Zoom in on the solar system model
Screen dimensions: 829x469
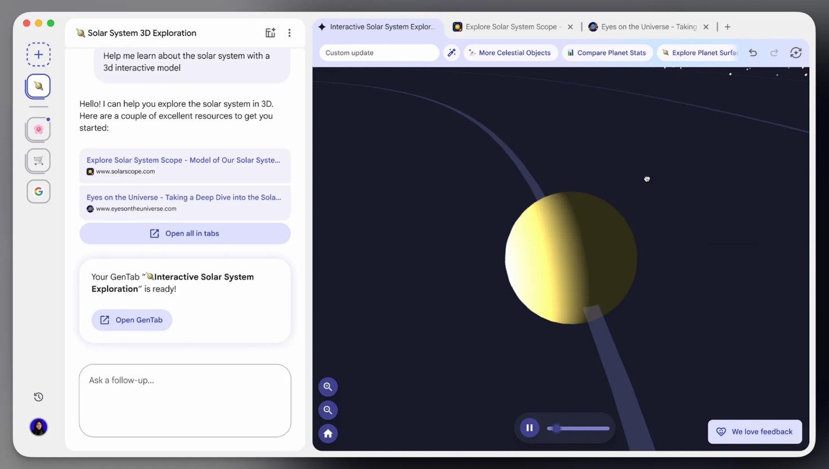[328, 387]
